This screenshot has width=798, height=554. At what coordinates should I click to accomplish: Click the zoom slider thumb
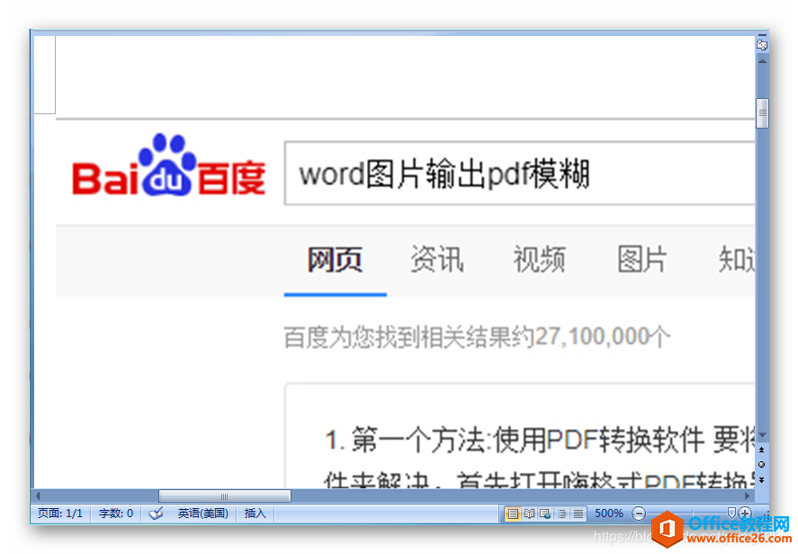click(x=731, y=513)
